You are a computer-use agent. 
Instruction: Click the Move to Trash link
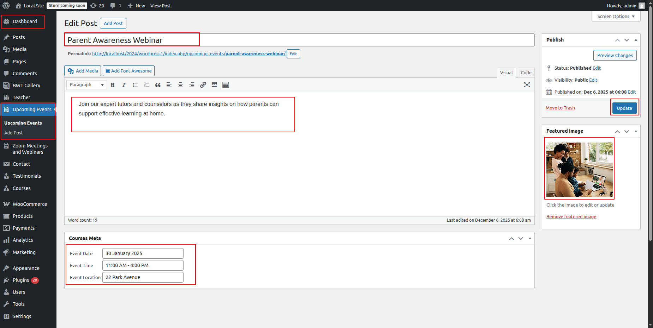[560, 108]
